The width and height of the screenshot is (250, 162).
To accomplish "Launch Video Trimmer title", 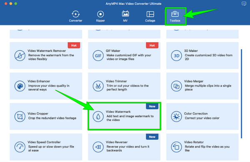I will click(x=116, y=81).
